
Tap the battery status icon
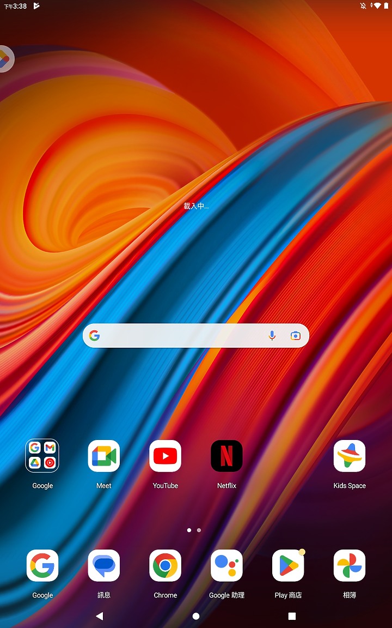coord(387,5)
